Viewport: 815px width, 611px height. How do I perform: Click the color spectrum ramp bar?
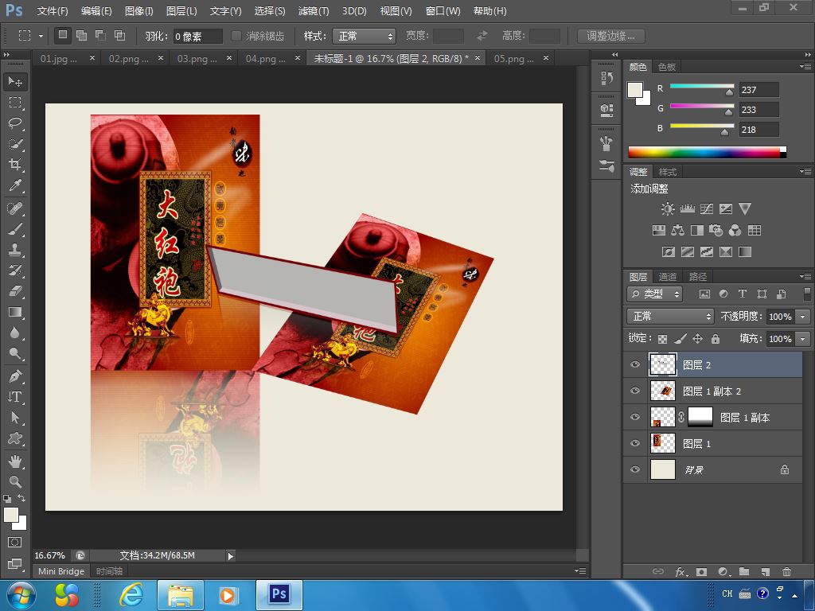point(704,152)
